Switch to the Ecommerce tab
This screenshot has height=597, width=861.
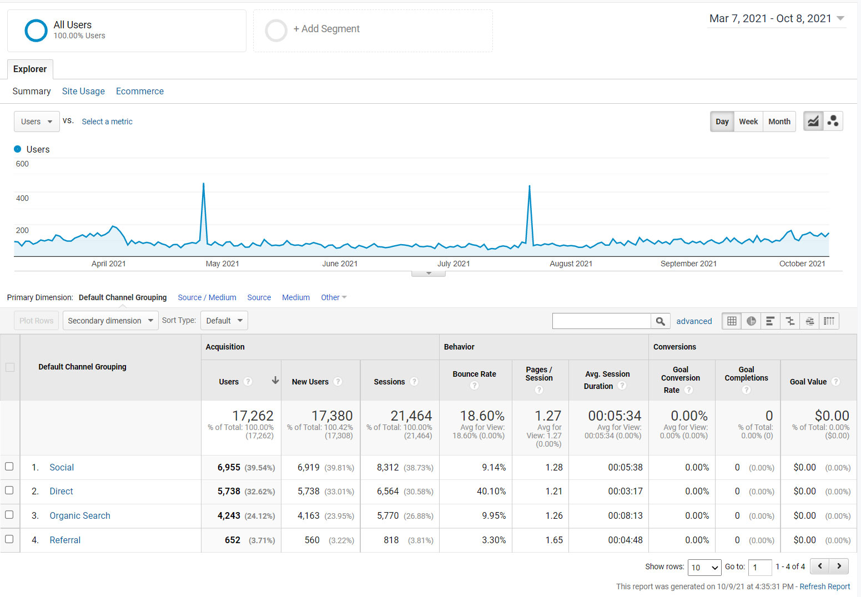[x=140, y=91]
